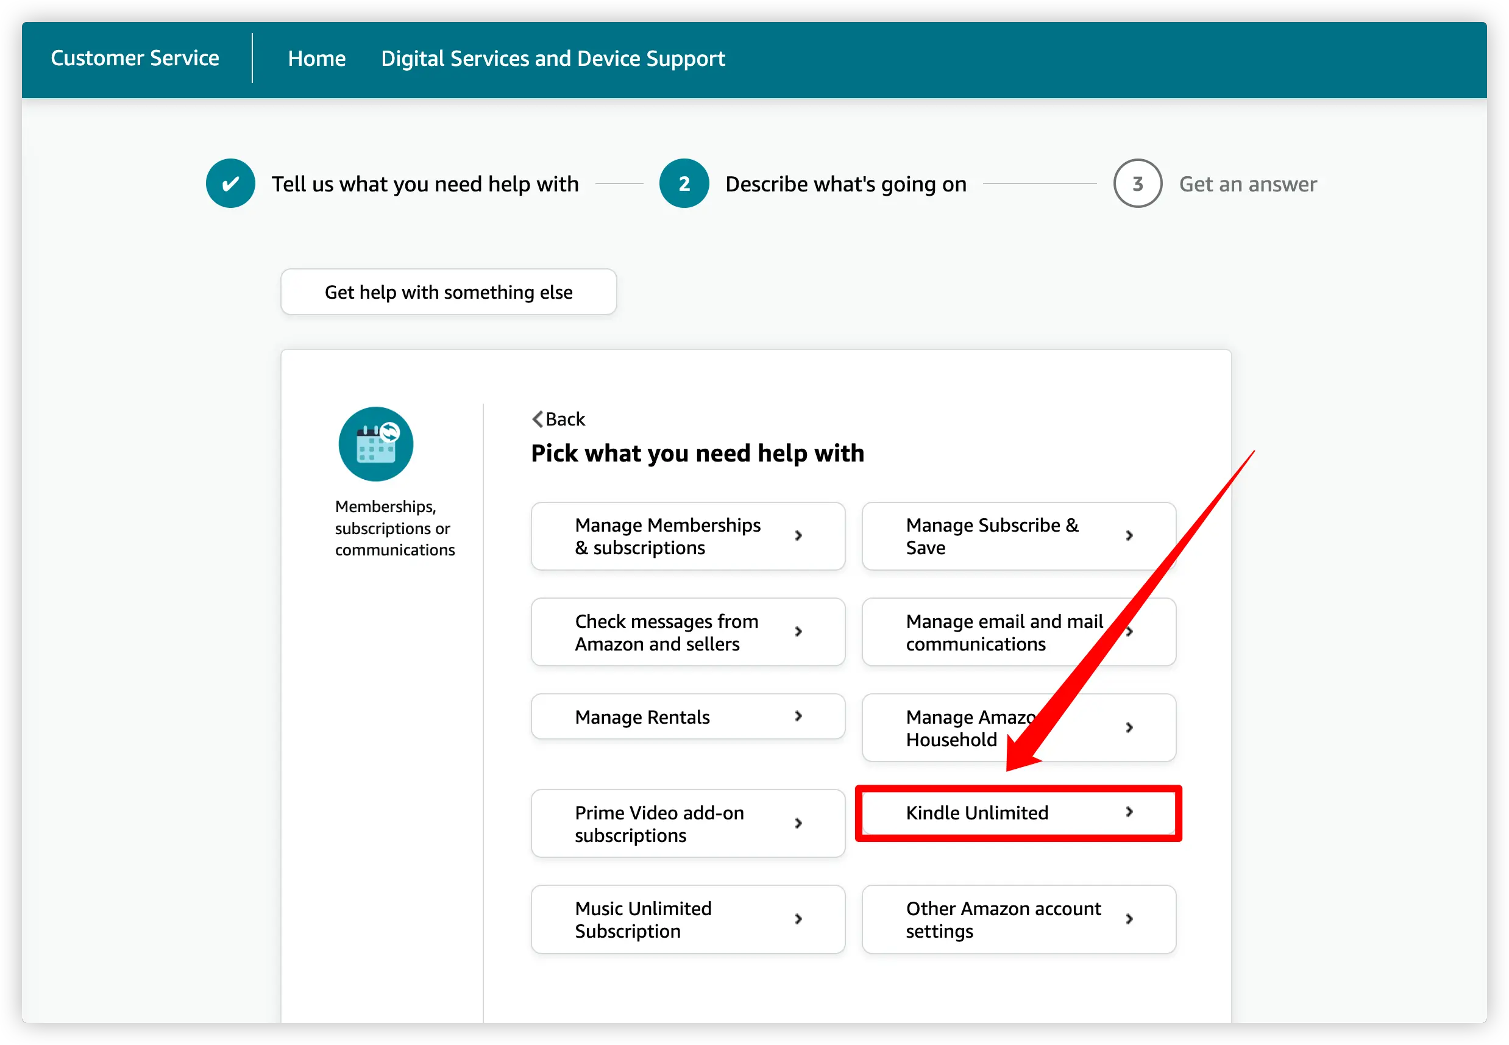Choose Manage email and mail communications

(1018, 632)
